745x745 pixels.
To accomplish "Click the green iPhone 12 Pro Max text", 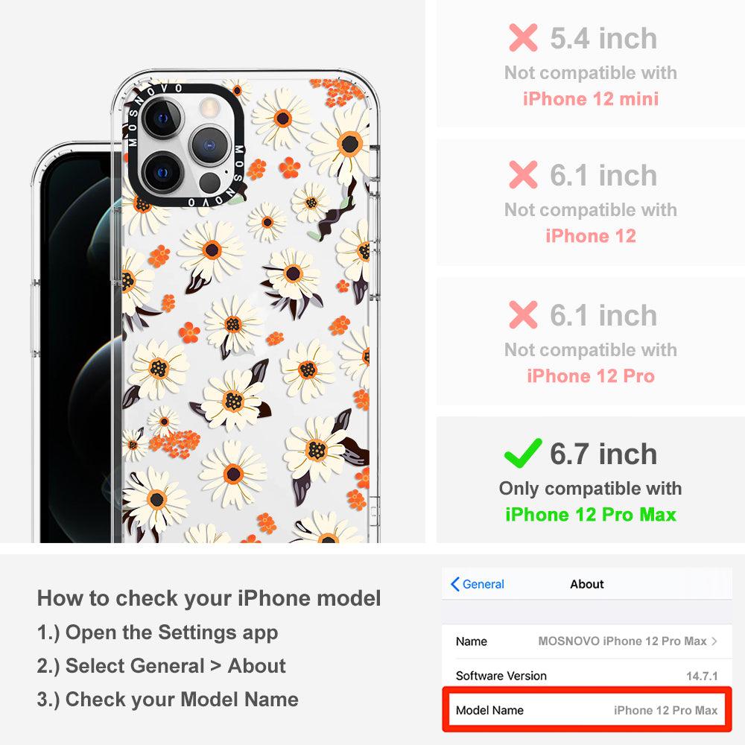I will coord(591,515).
